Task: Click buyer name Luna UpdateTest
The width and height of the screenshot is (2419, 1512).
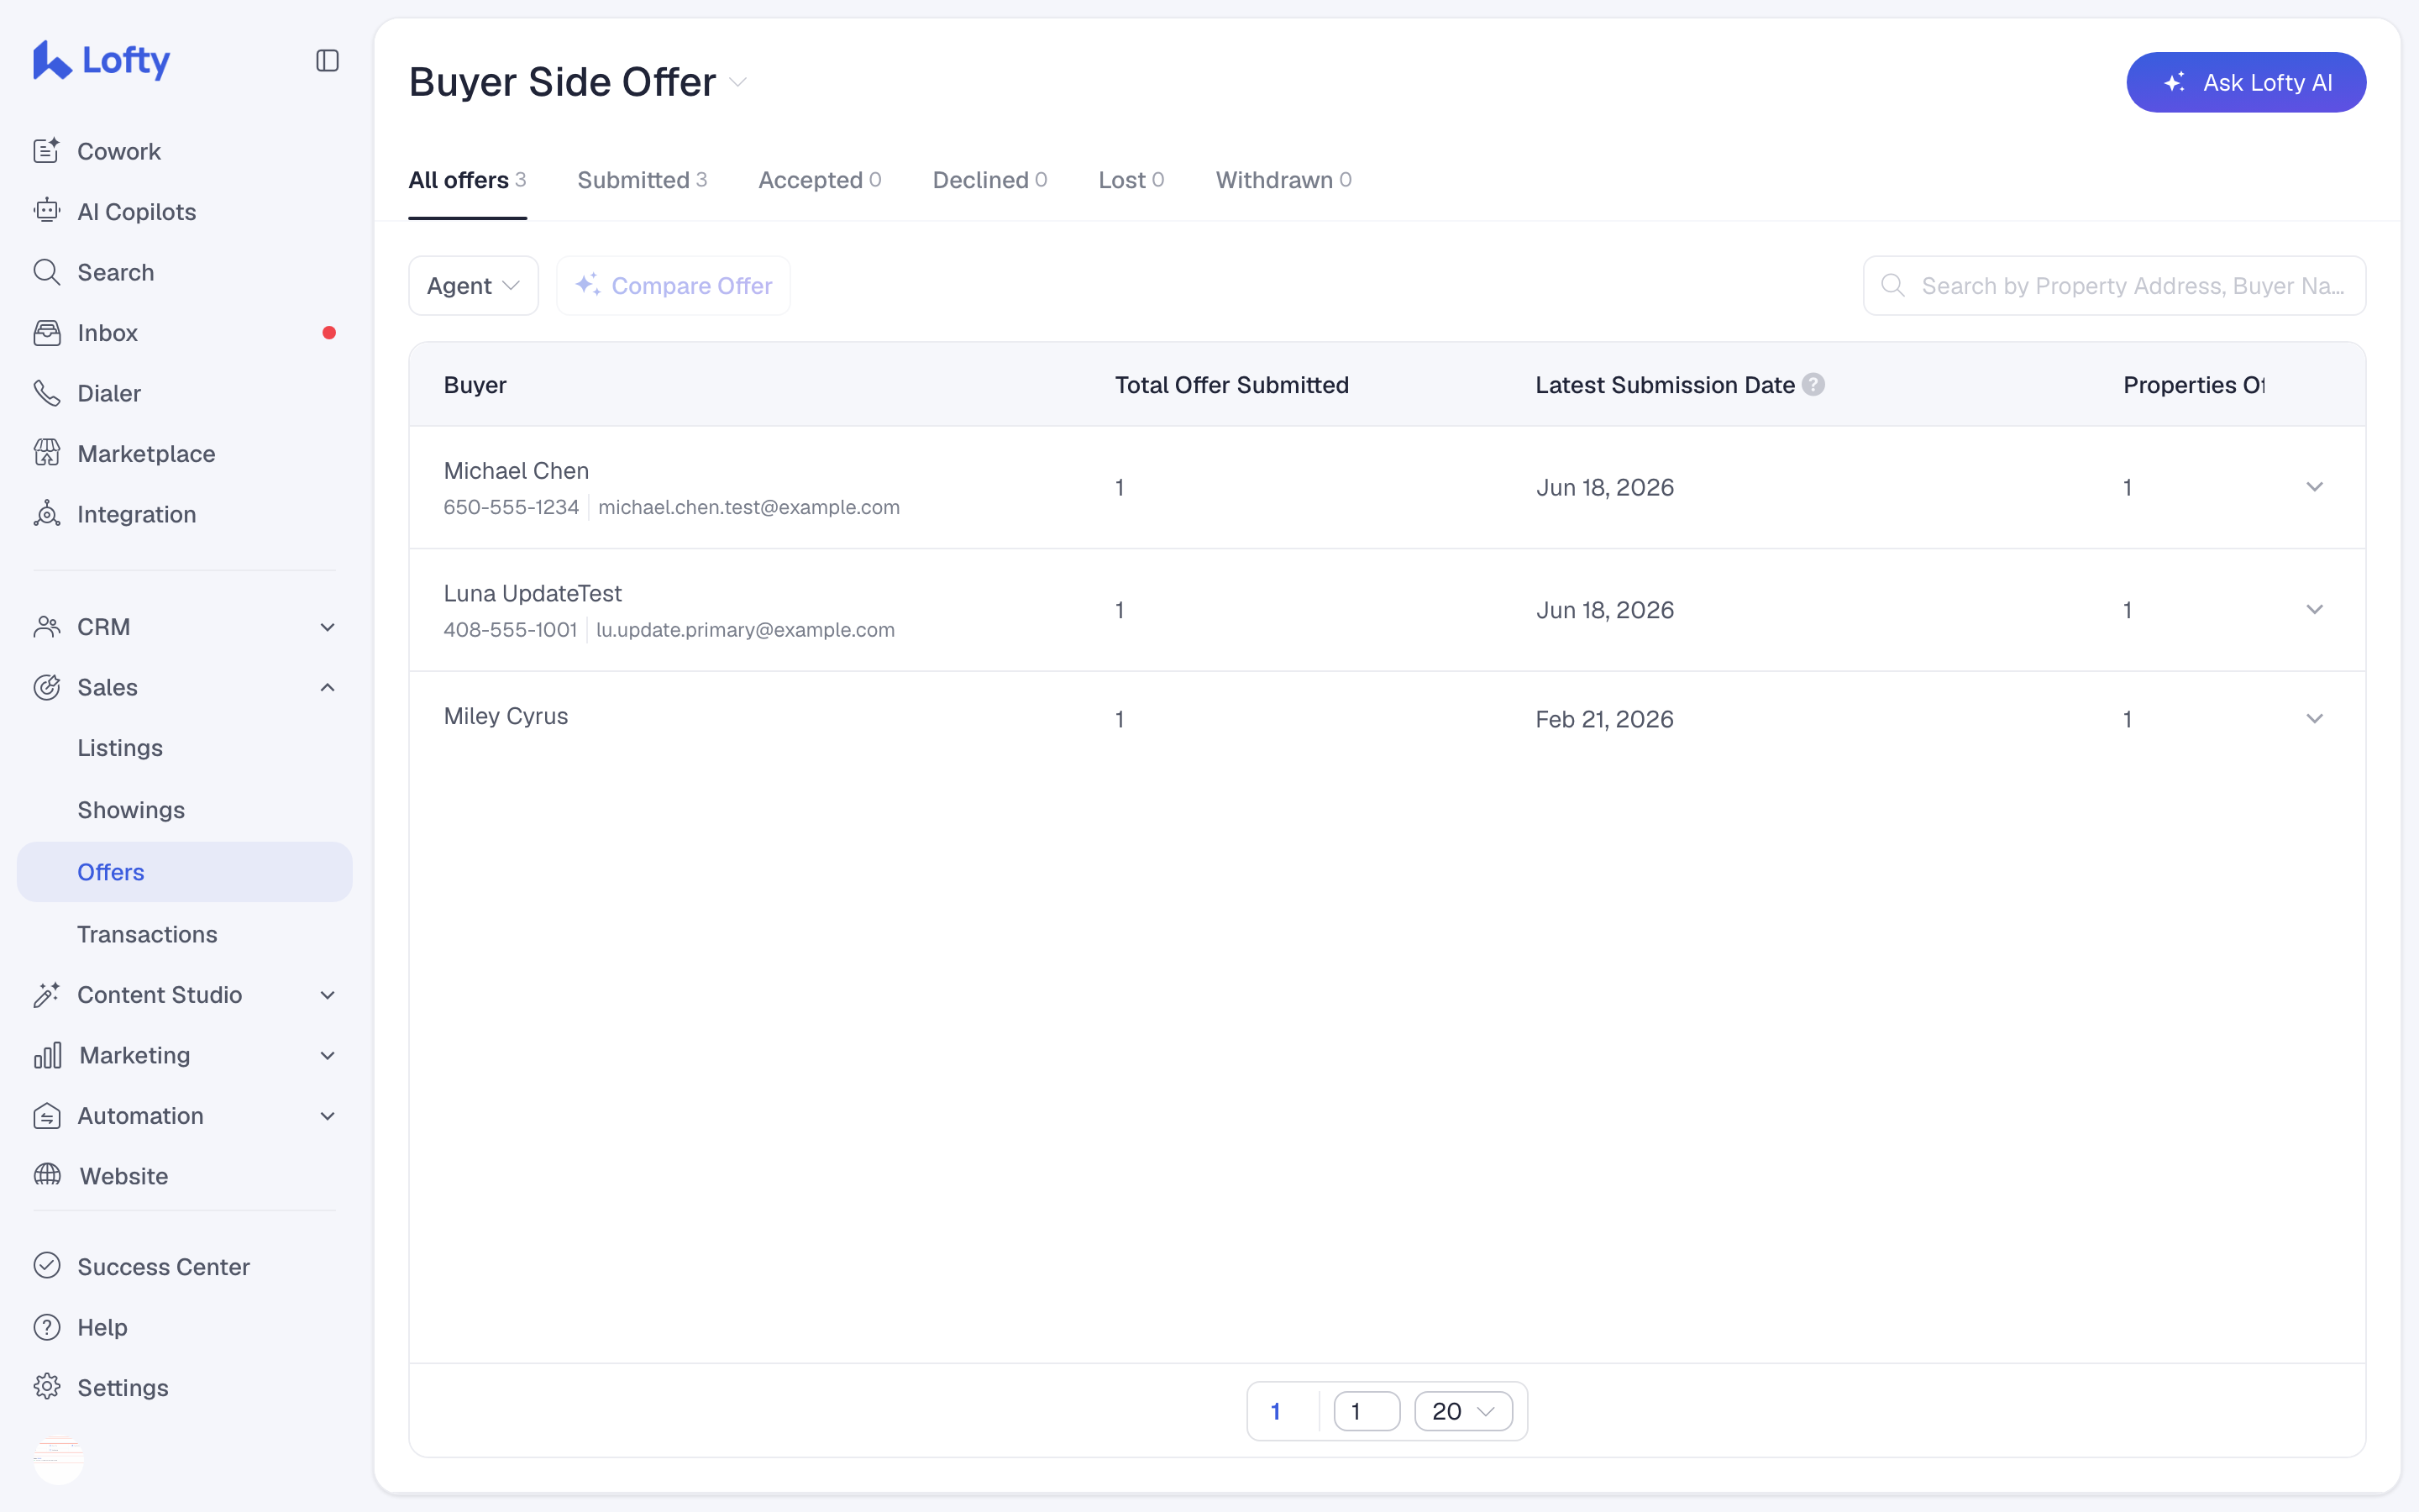Action: point(533,593)
